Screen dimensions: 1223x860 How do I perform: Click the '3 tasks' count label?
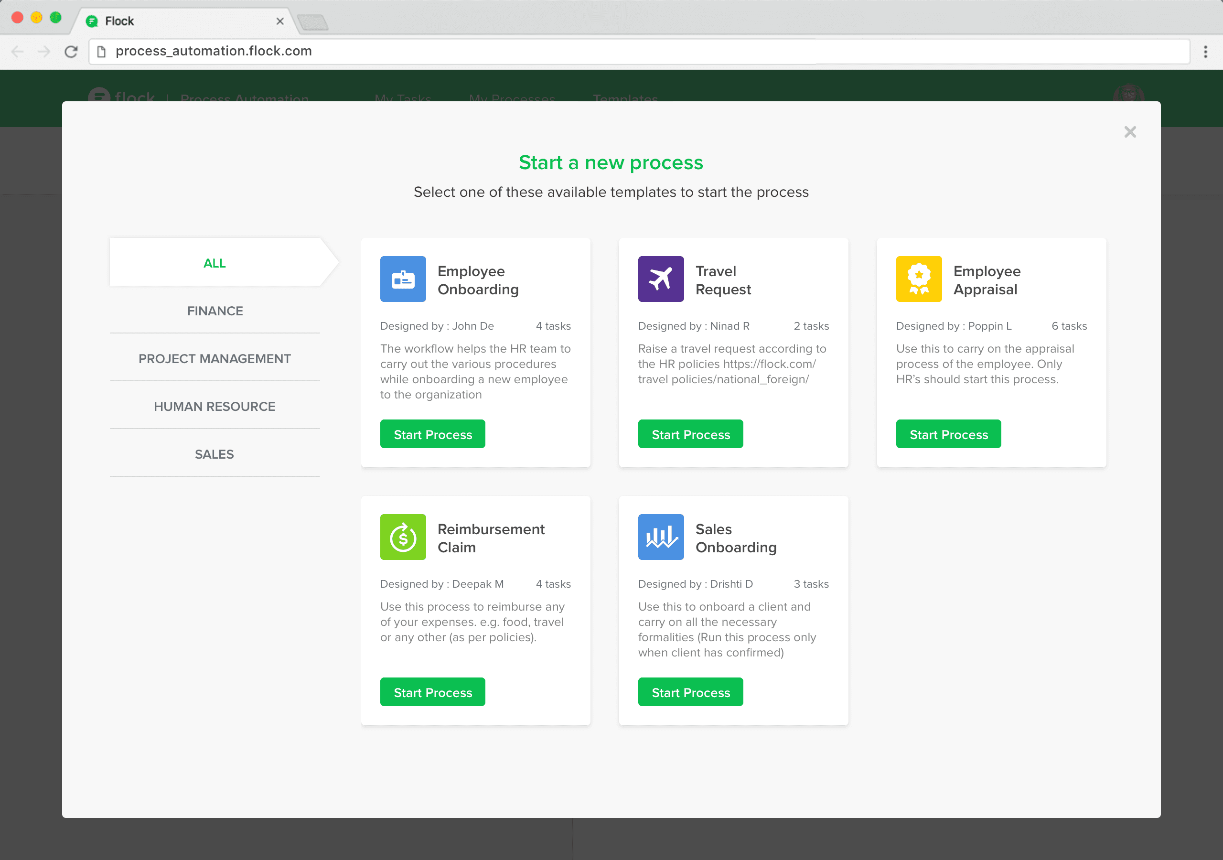point(811,584)
